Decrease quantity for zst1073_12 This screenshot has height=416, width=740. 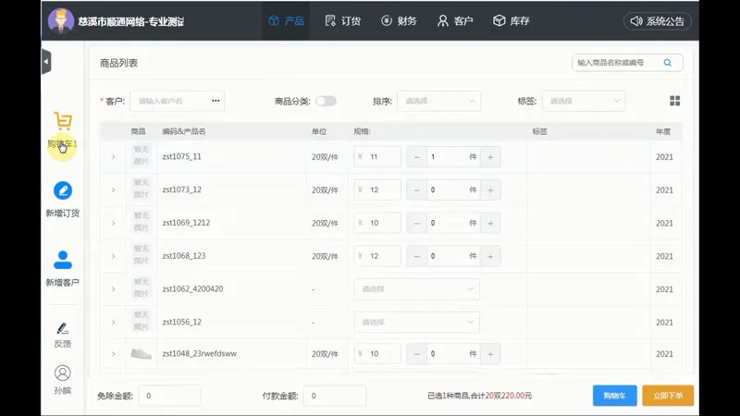[416, 190]
